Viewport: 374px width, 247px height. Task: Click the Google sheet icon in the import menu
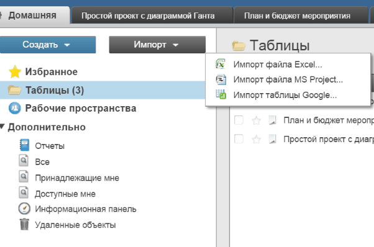(221, 94)
